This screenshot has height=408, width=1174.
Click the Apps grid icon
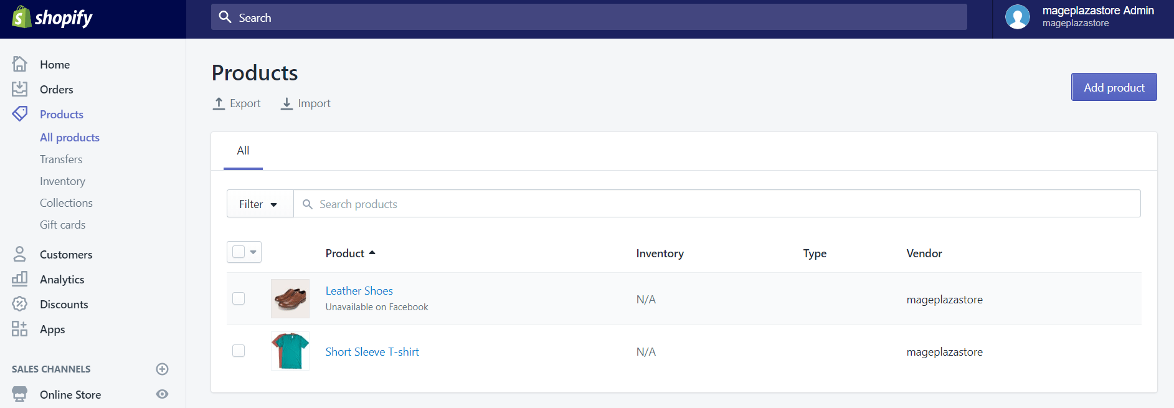[20, 328]
